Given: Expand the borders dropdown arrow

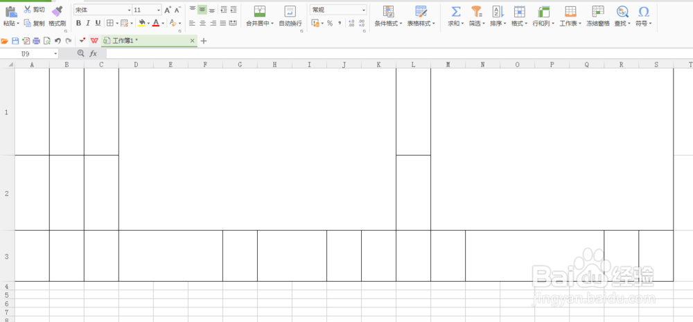Looking at the screenshot, I should 116,23.
